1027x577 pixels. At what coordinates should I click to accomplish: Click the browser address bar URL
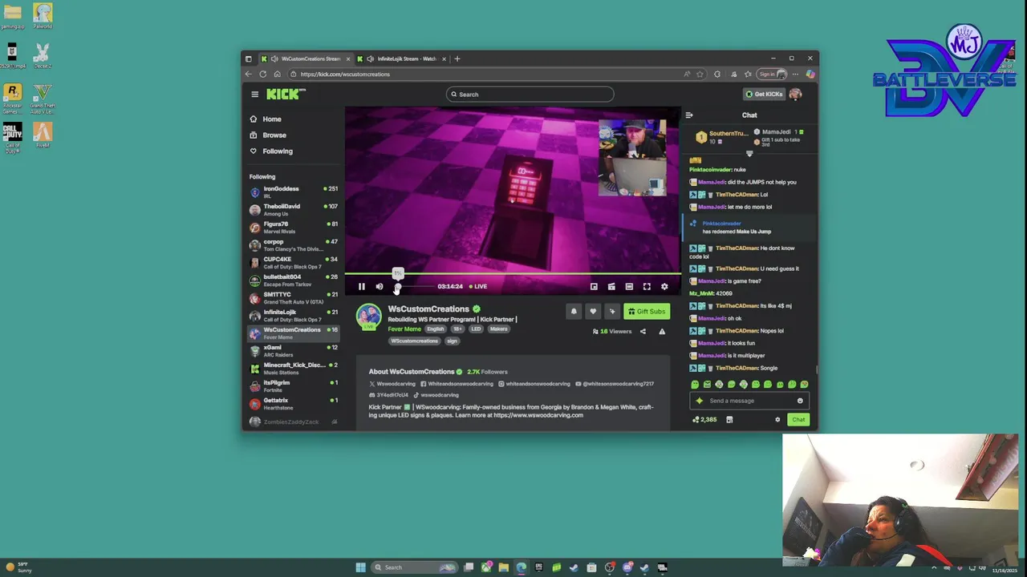[x=346, y=75]
